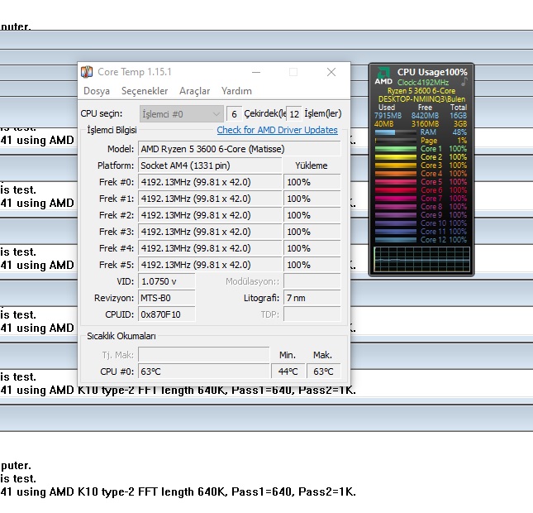Click the RAM usage bar in gadget
533x513 pixels.
(395, 132)
